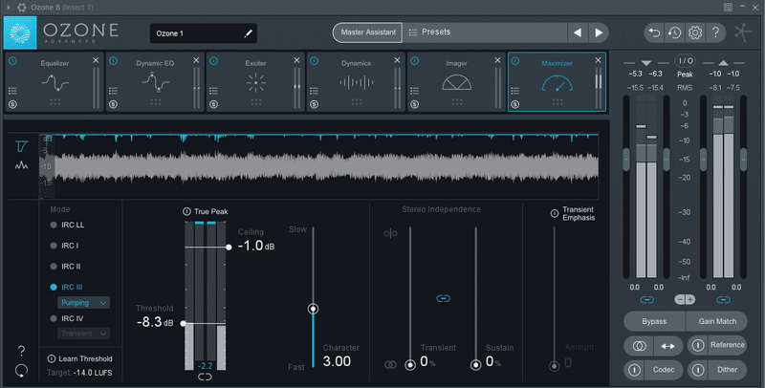Click the Gain Match button

point(717,321)
